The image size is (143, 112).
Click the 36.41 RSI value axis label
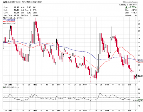coord(140,100)
